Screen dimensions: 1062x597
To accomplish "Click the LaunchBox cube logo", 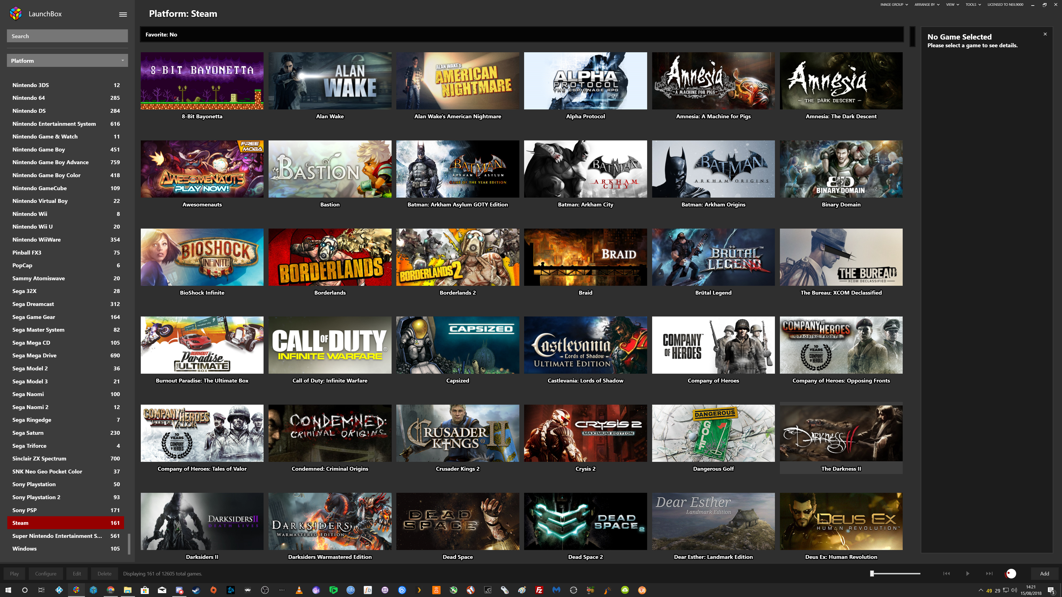I will point(16,14).
